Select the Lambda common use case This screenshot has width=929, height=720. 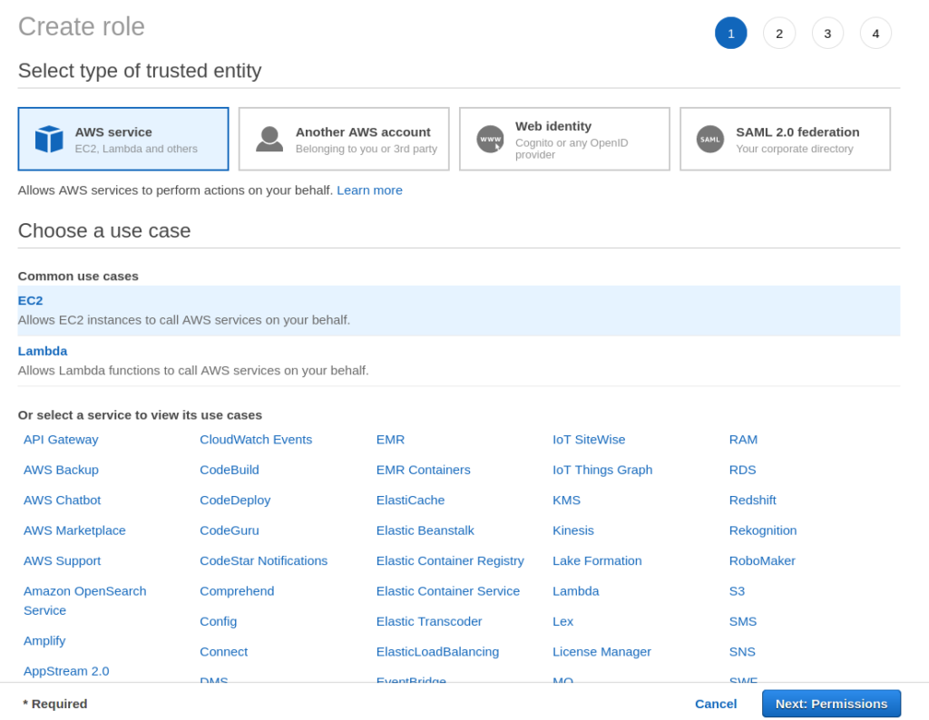[x=43, y=351]
